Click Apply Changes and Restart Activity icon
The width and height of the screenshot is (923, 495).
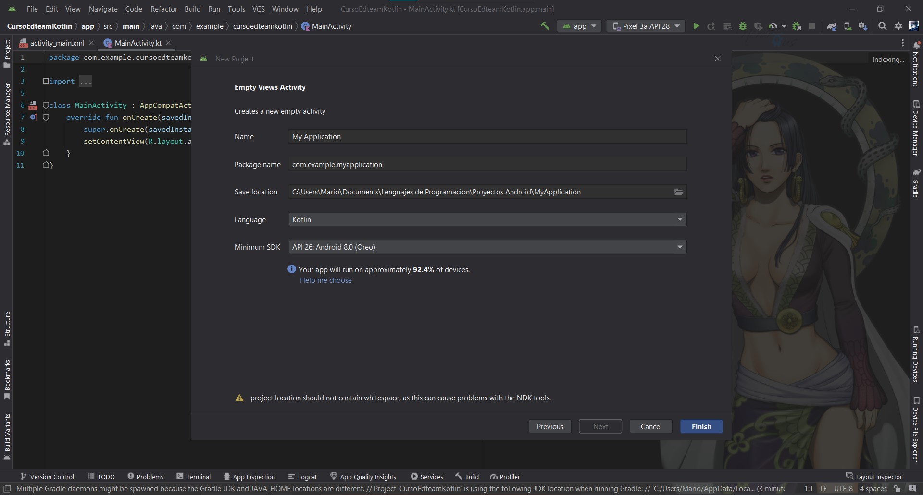[711, 26]
